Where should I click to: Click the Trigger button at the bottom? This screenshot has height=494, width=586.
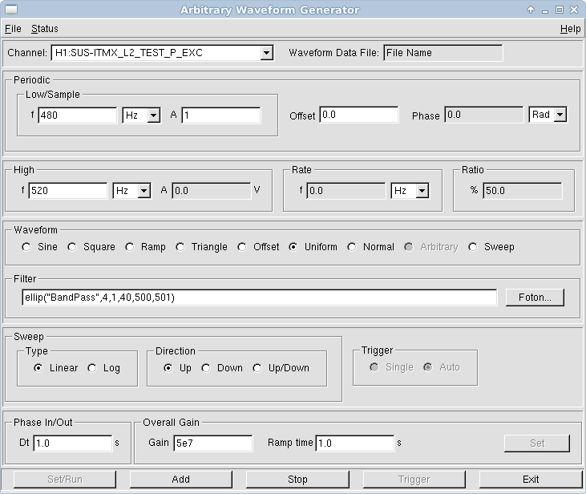[x=414, y=480]
